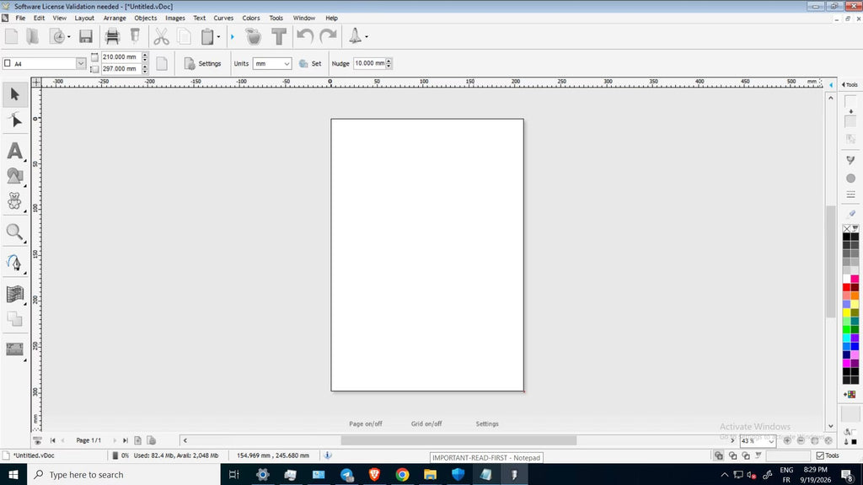The image size is (863, 485).
Task: Click the New document icon
Action: pos(12,37)
